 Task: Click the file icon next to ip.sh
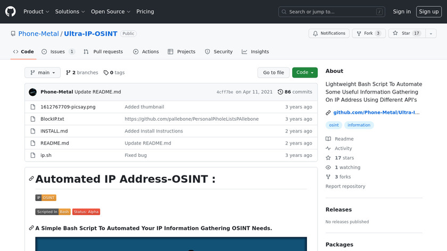[33, 155]
